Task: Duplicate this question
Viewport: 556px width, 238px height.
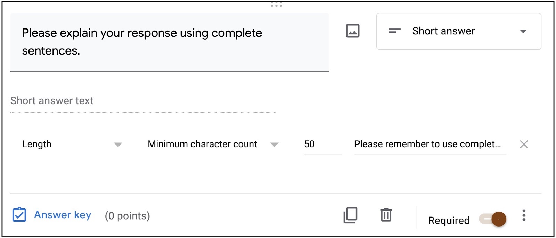Action: point(350,215)
